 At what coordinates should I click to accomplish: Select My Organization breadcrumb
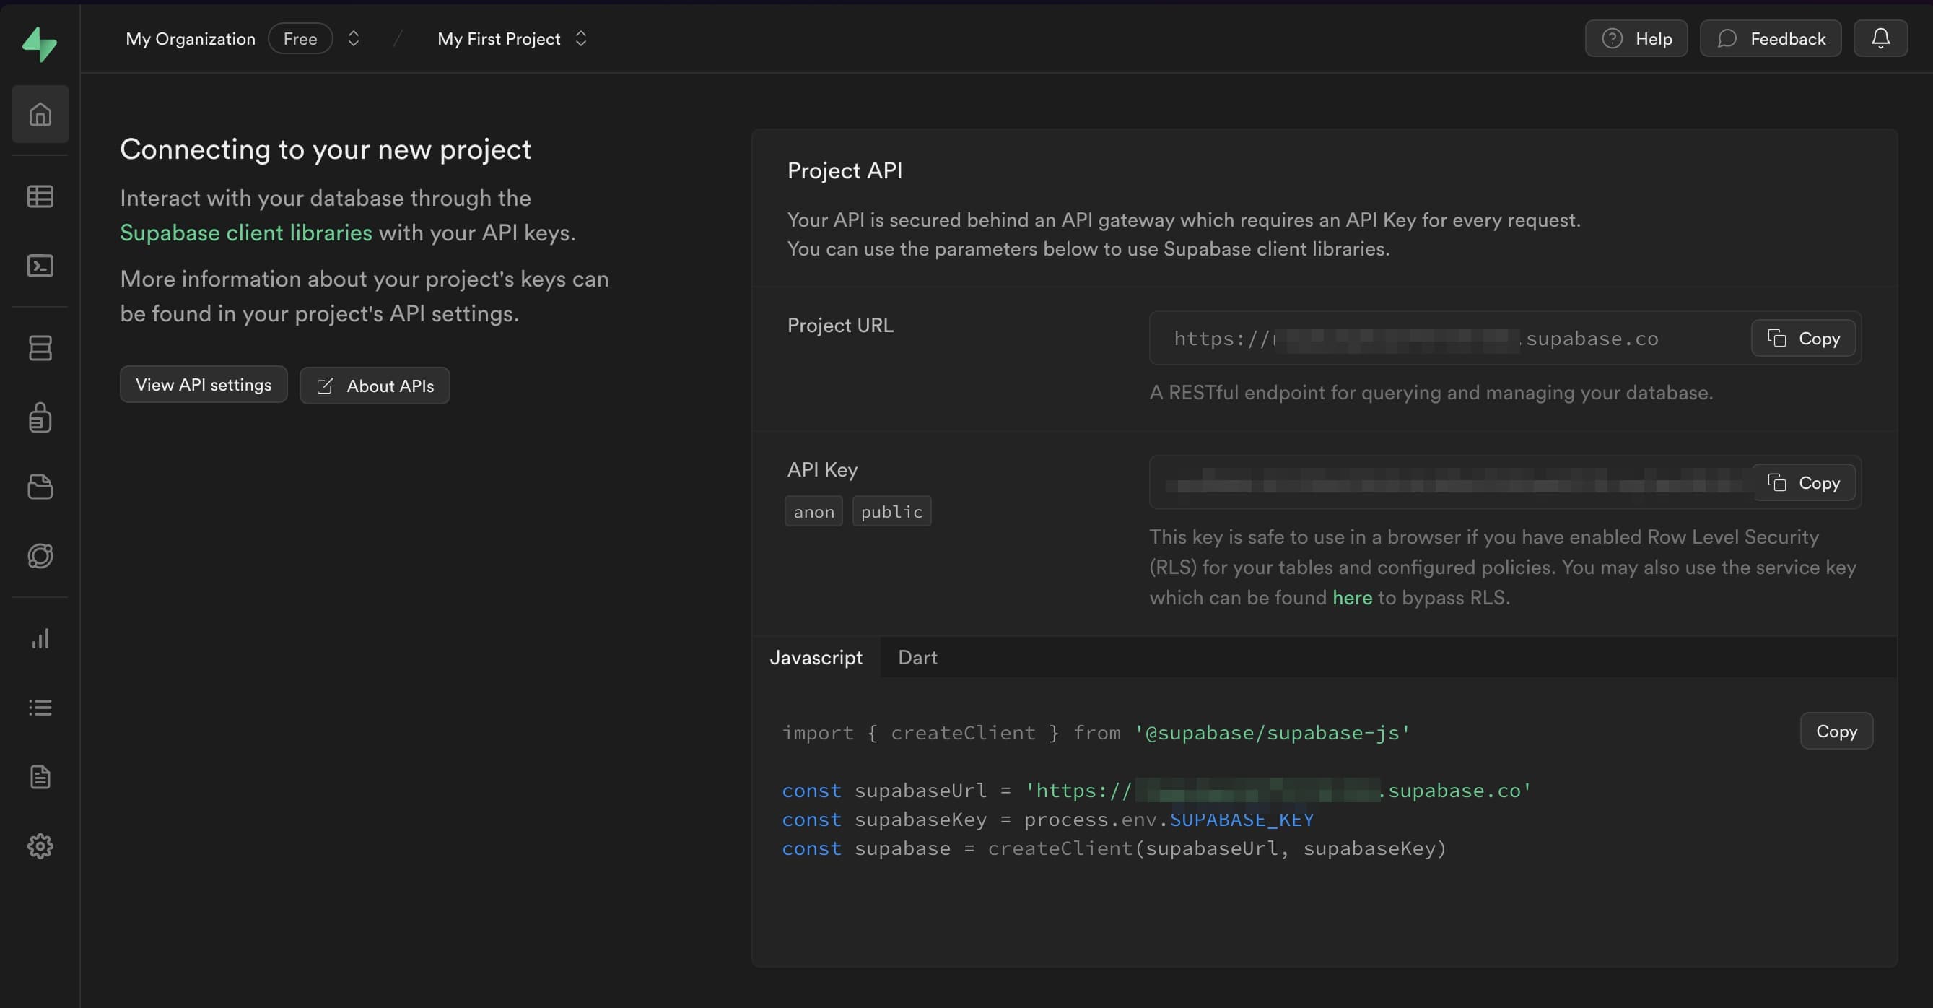(191, 38)
